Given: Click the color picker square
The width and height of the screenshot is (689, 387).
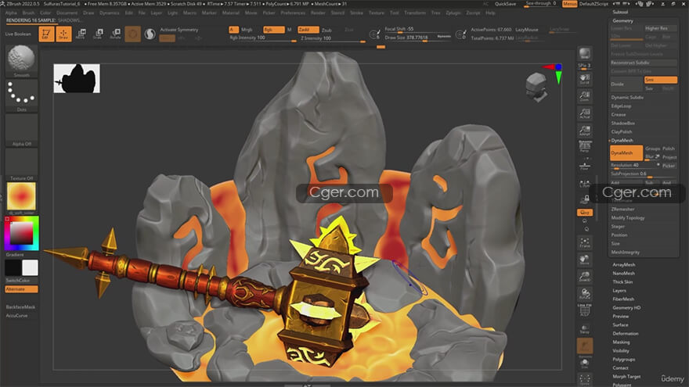Looking at the screenshot, I should 22,233.
